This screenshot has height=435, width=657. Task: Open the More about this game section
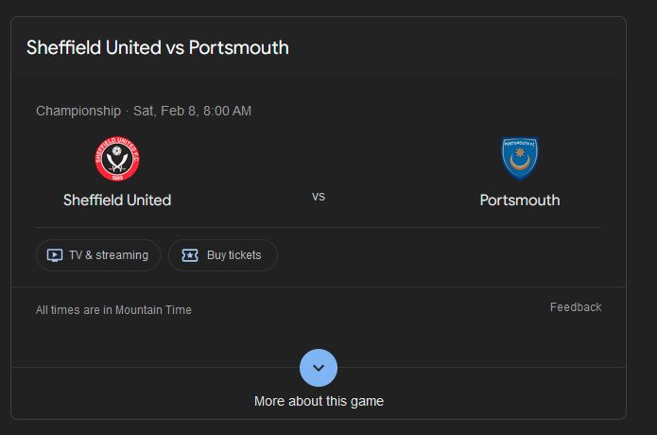click(x=319, y=401)
